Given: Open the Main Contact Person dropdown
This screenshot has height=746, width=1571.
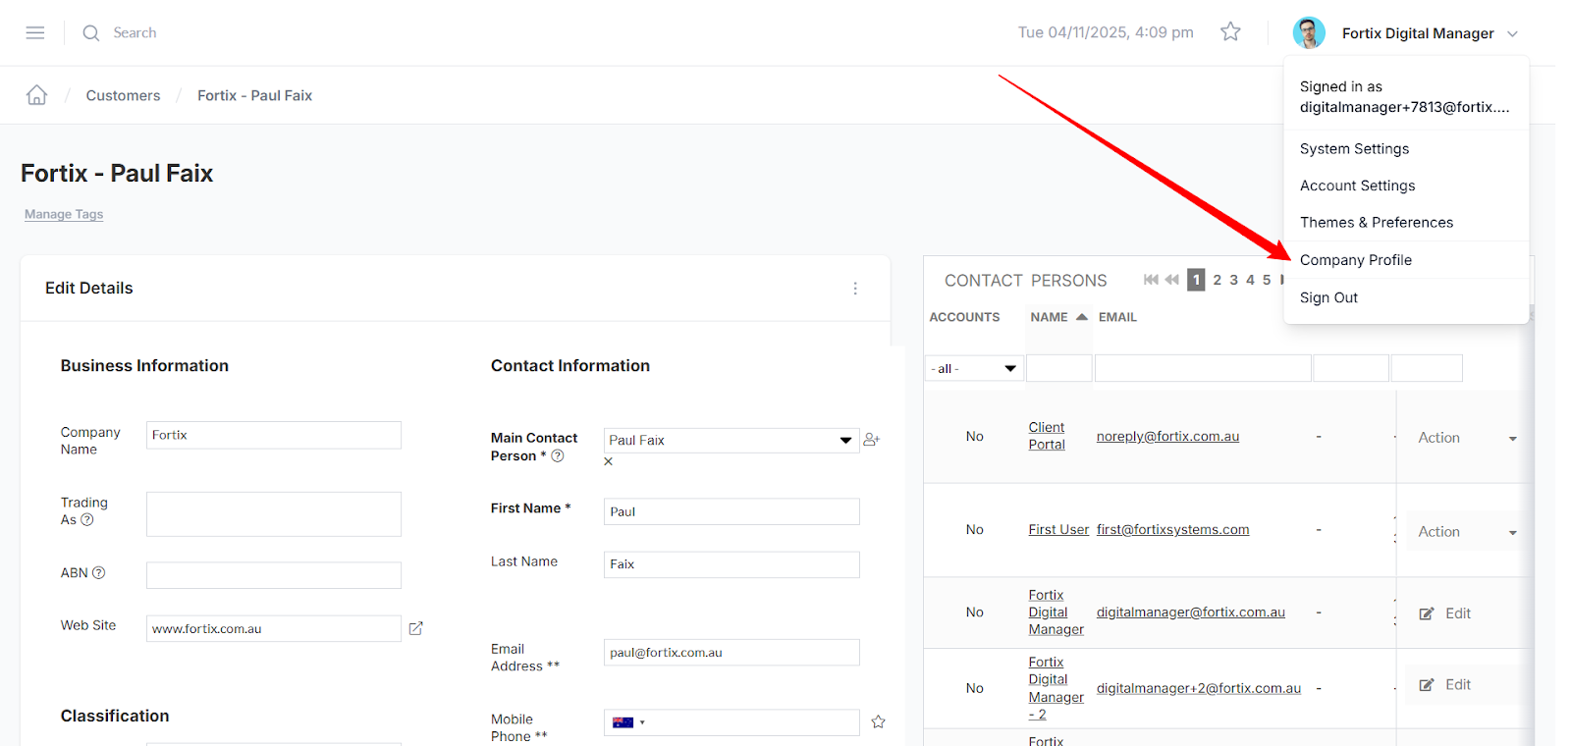Looking at the screenshot, I should pos(731,441).
